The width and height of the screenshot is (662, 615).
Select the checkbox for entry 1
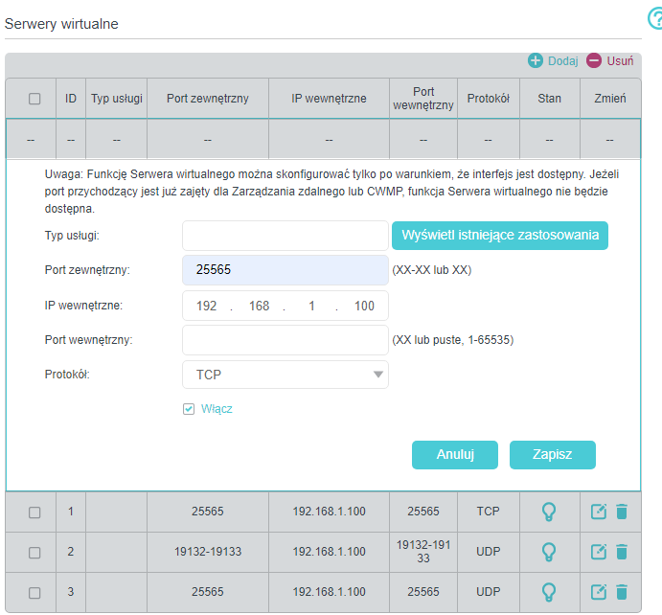click(x=34, y=512)
